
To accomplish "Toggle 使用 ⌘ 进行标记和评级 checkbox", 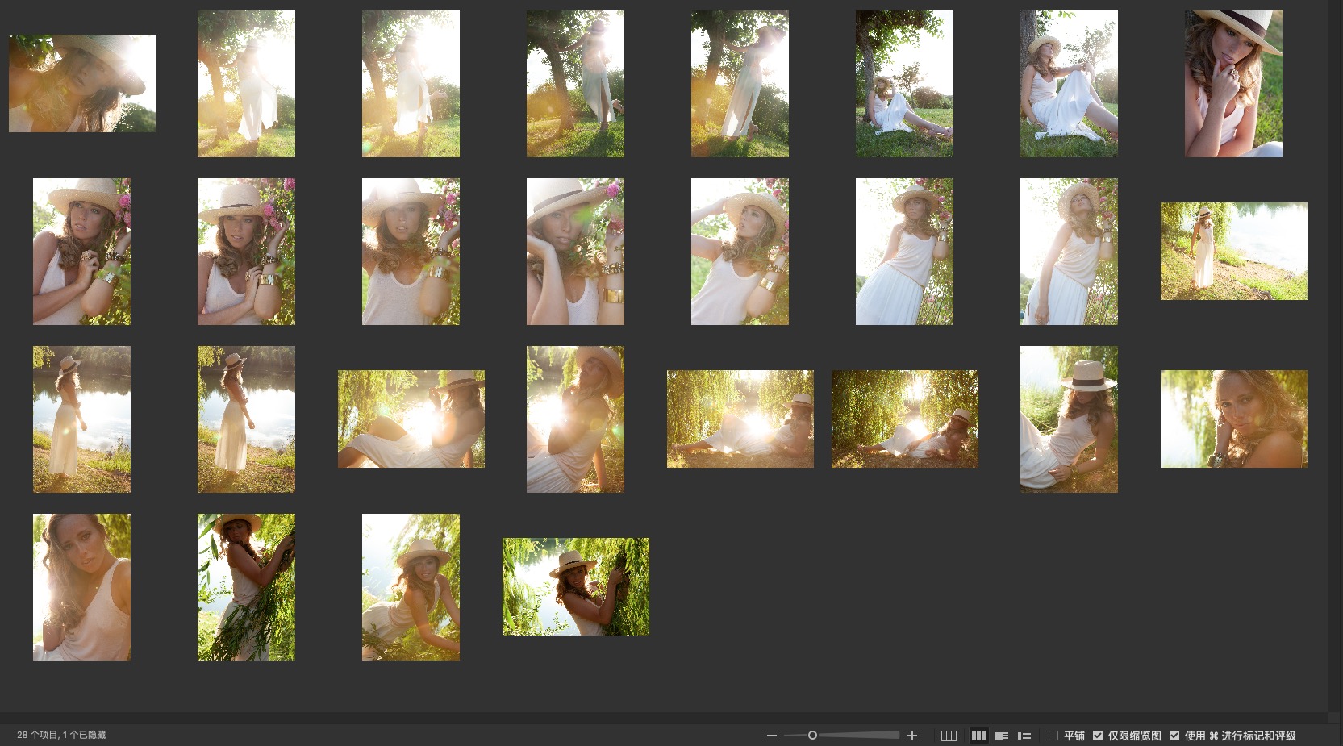I will [x=1174, y=736].
